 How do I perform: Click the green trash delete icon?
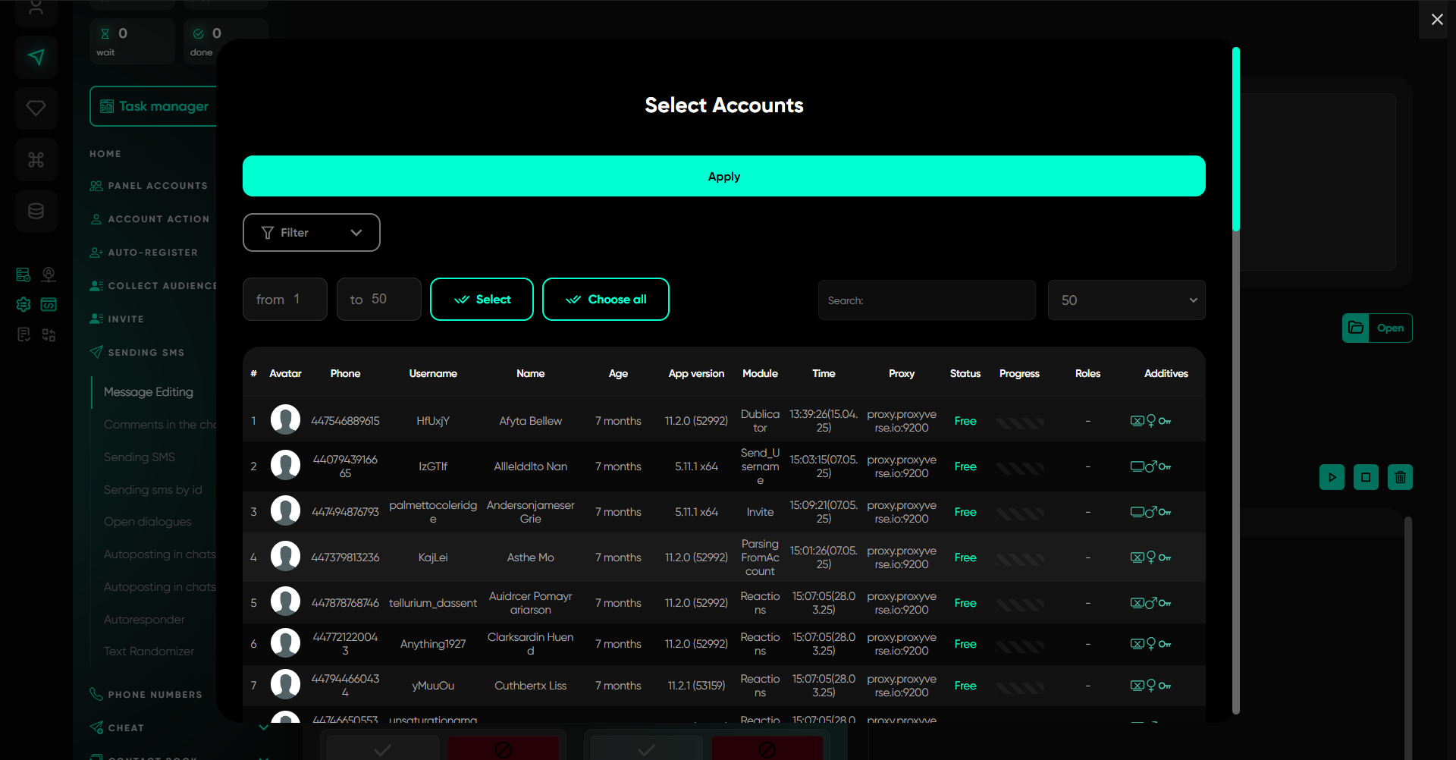1400,477
